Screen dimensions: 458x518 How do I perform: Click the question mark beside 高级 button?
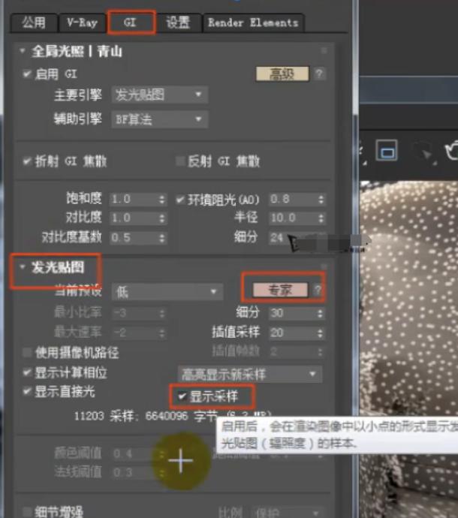tap(319, 74)
